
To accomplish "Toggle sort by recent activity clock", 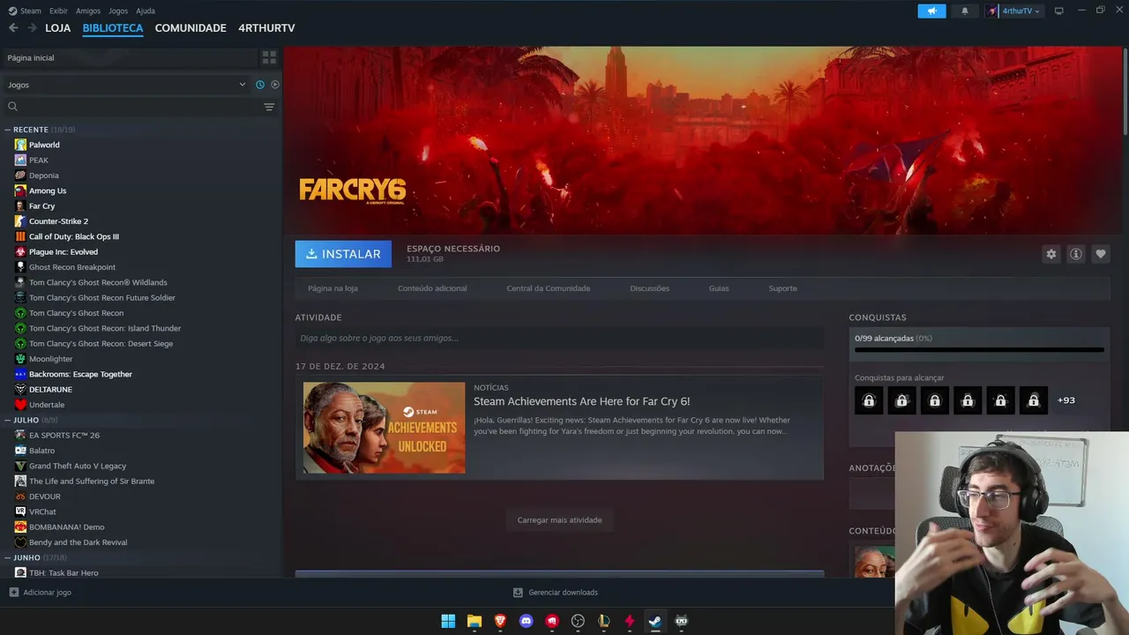I will 260,85.
